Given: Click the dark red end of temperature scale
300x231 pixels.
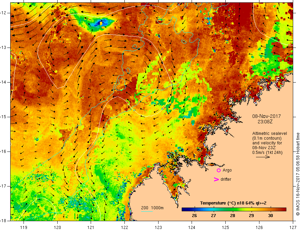Looking at the screenshot, I should point(285,209).
